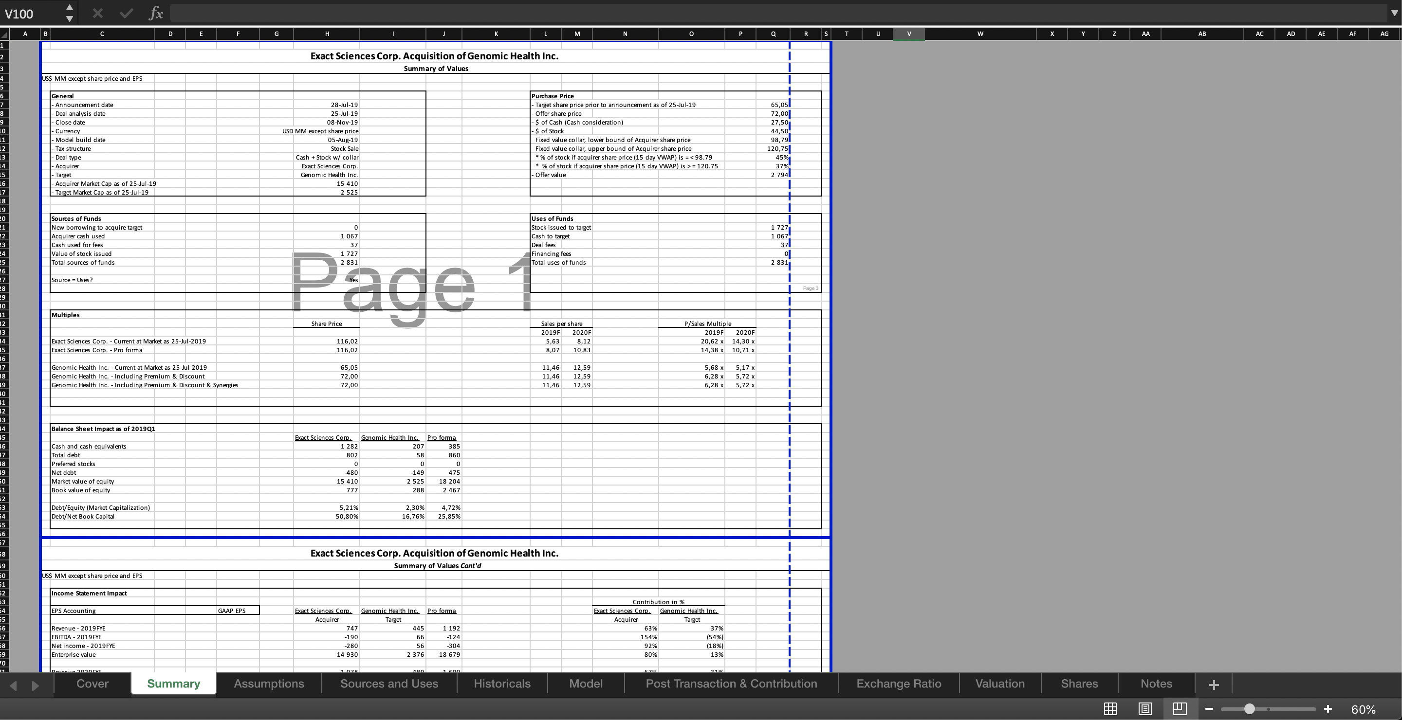
Task: Switch to the Historicals sheet tab
Action: 502,684
